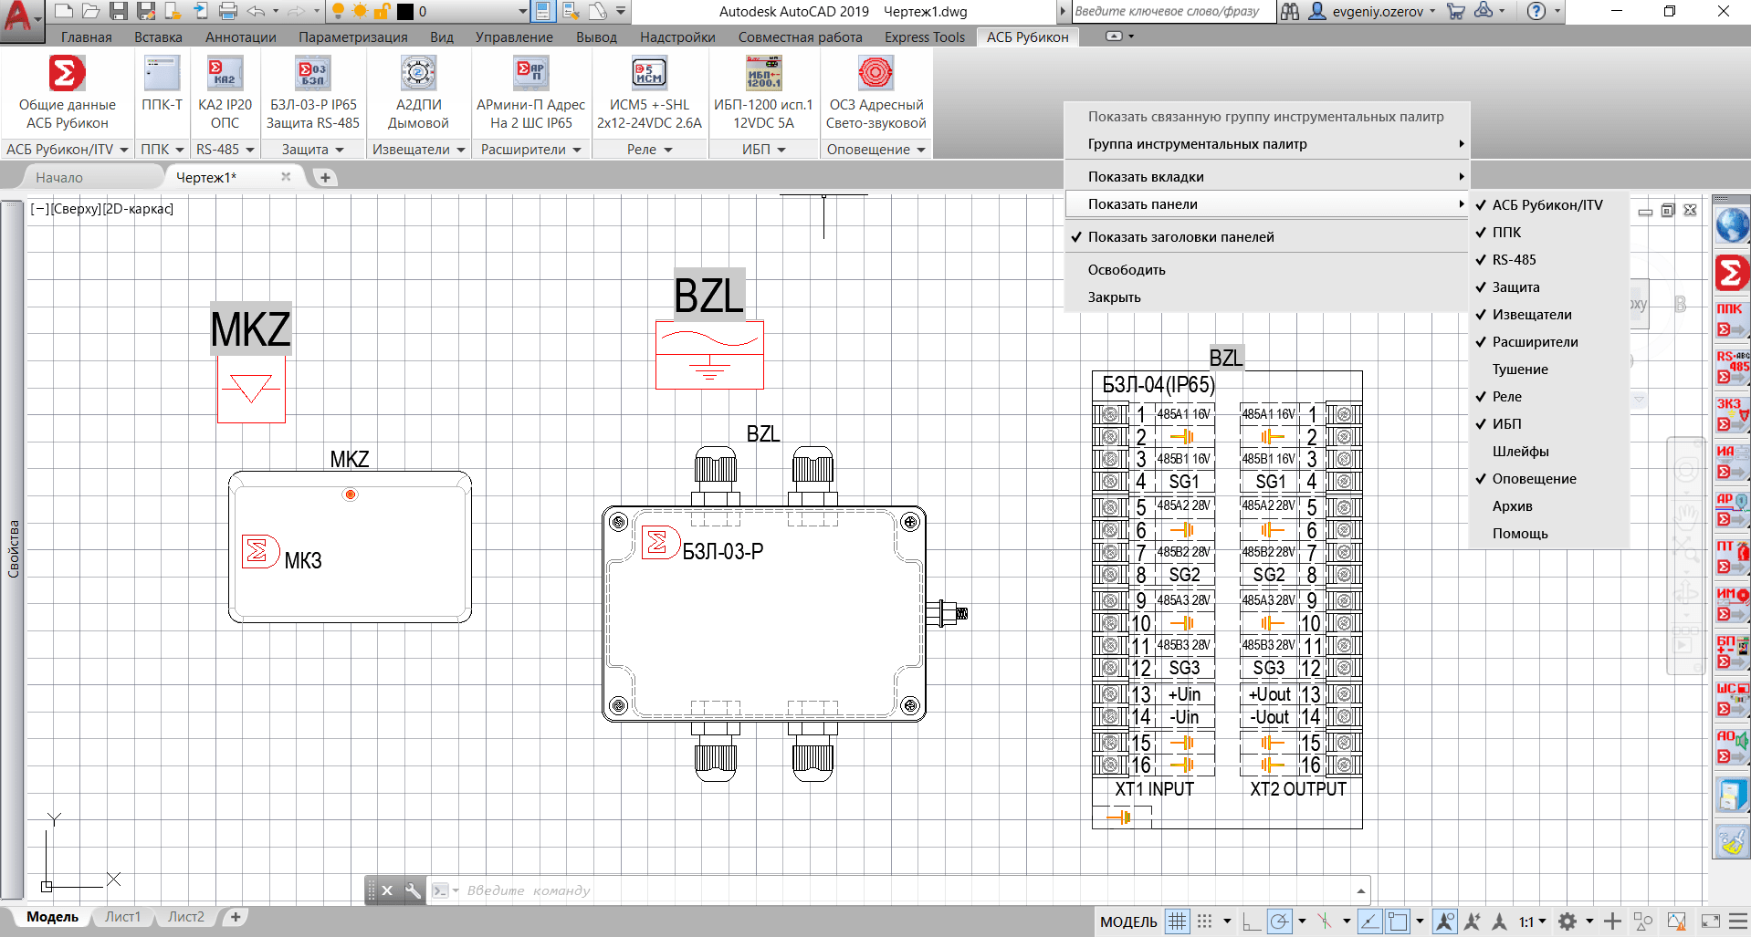Select the ППК-Т device icon
This screenshot has width=1751, height=937.
coord(162,83)
